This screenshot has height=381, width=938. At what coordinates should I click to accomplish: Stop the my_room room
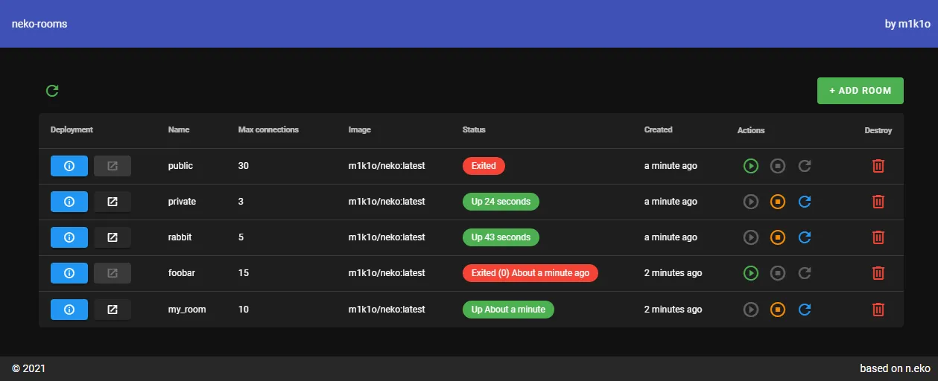click(x=778, y=310)
